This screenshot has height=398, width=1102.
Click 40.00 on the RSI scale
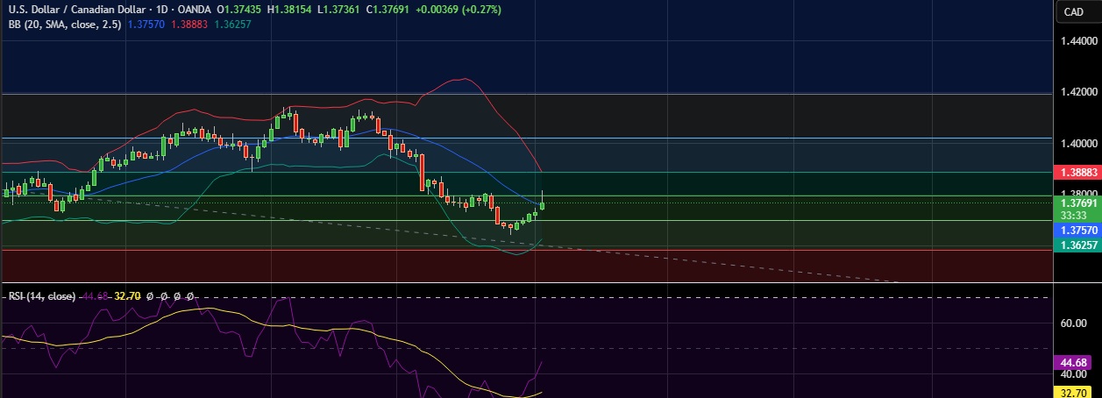point(1074,374)
